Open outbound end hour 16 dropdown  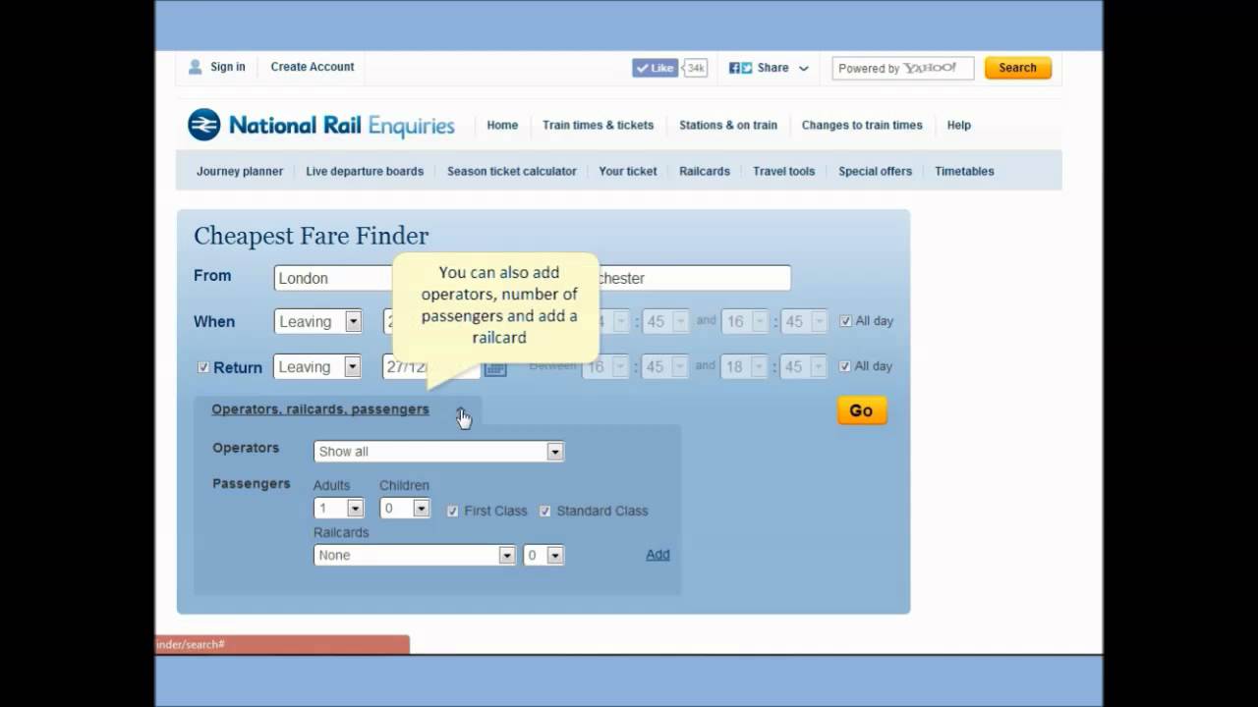[x=744, y=321]
